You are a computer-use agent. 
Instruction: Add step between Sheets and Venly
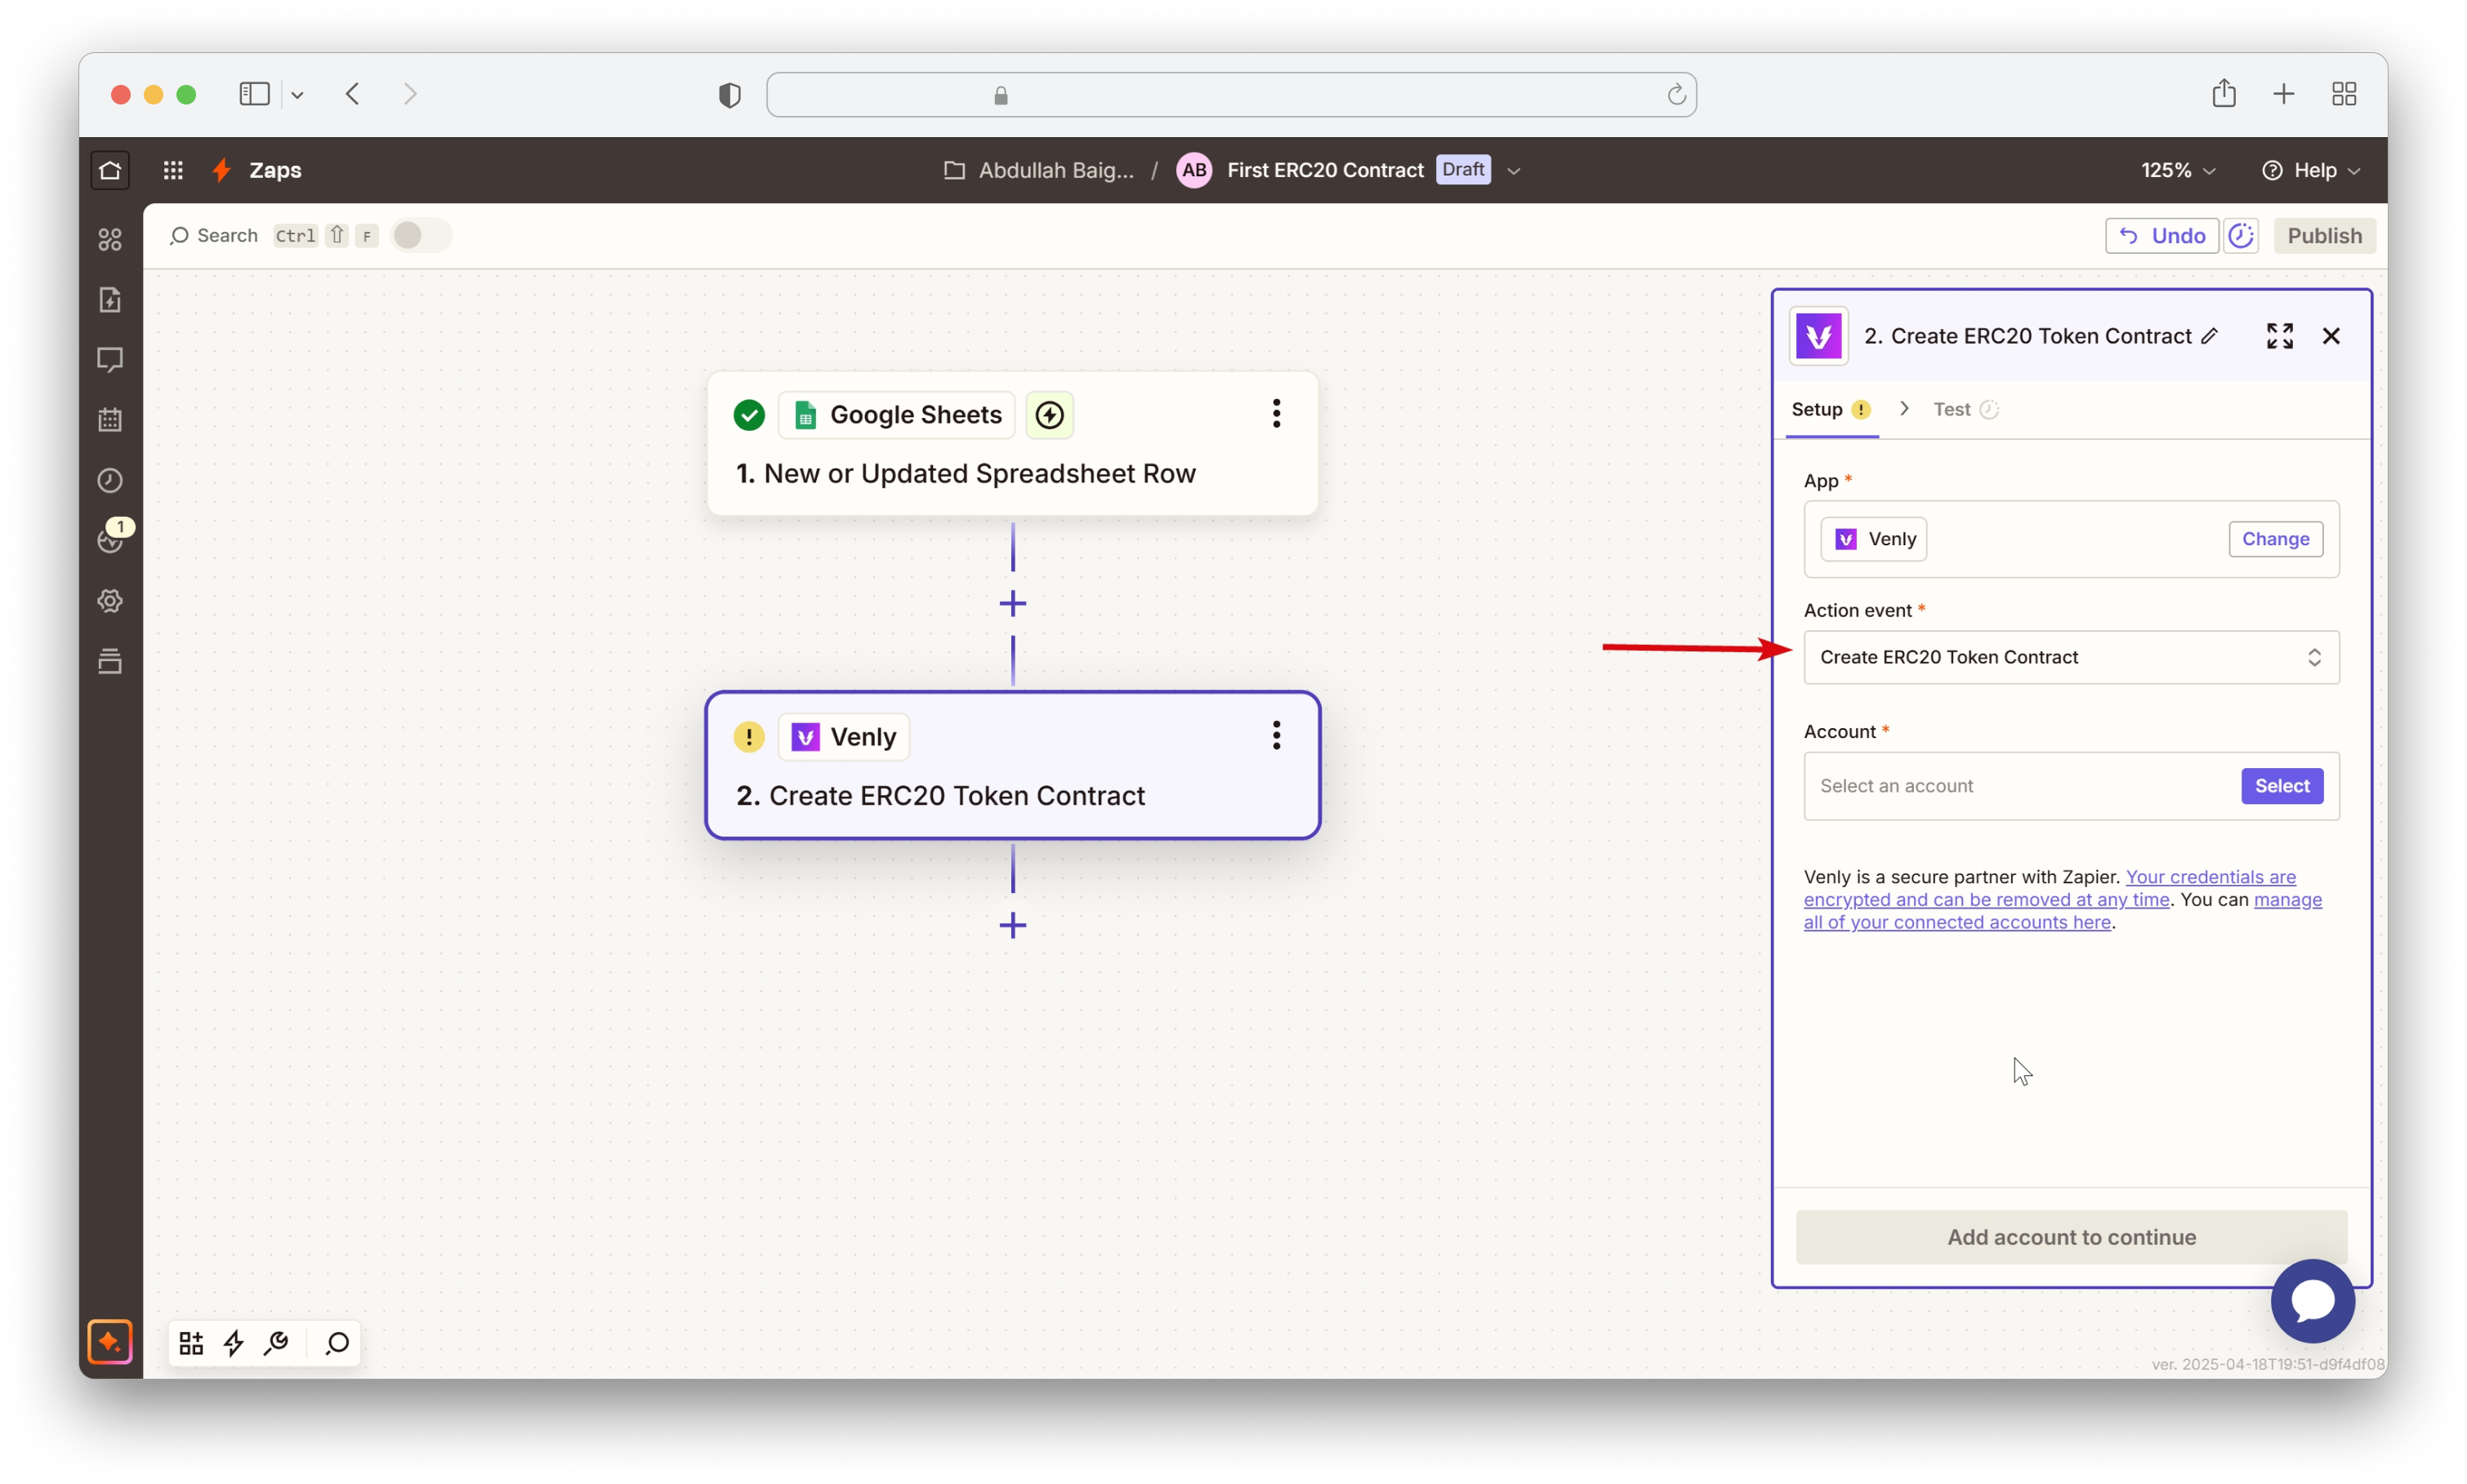click(1012, 603)
